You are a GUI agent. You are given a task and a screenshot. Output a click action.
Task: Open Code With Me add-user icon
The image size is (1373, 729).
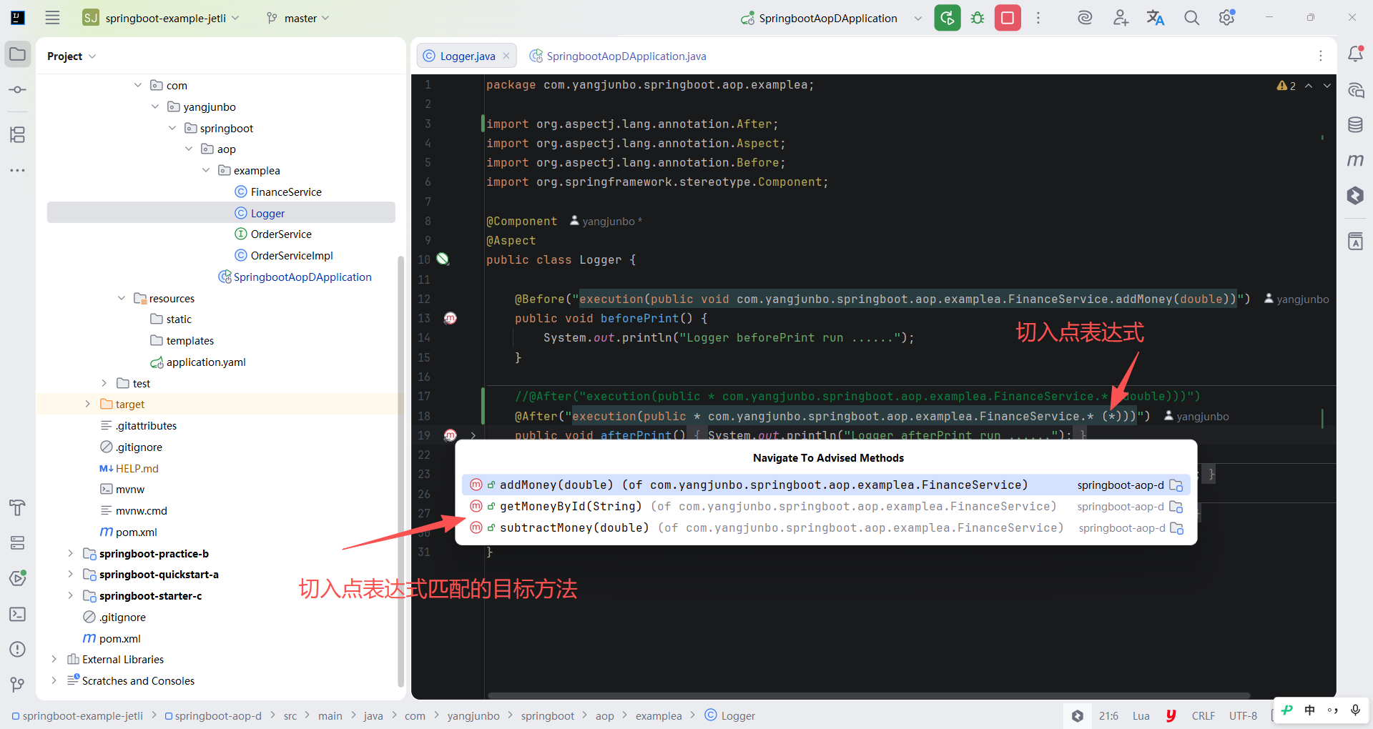pyautogui.click(x=1121, y=18)
